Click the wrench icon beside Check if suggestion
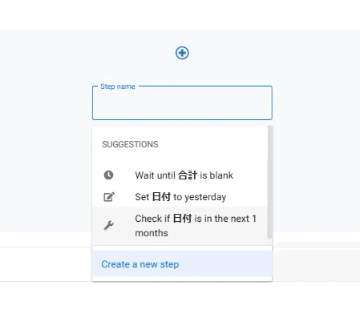The height and width of the screenshot is (334, 360). point(109,226)
